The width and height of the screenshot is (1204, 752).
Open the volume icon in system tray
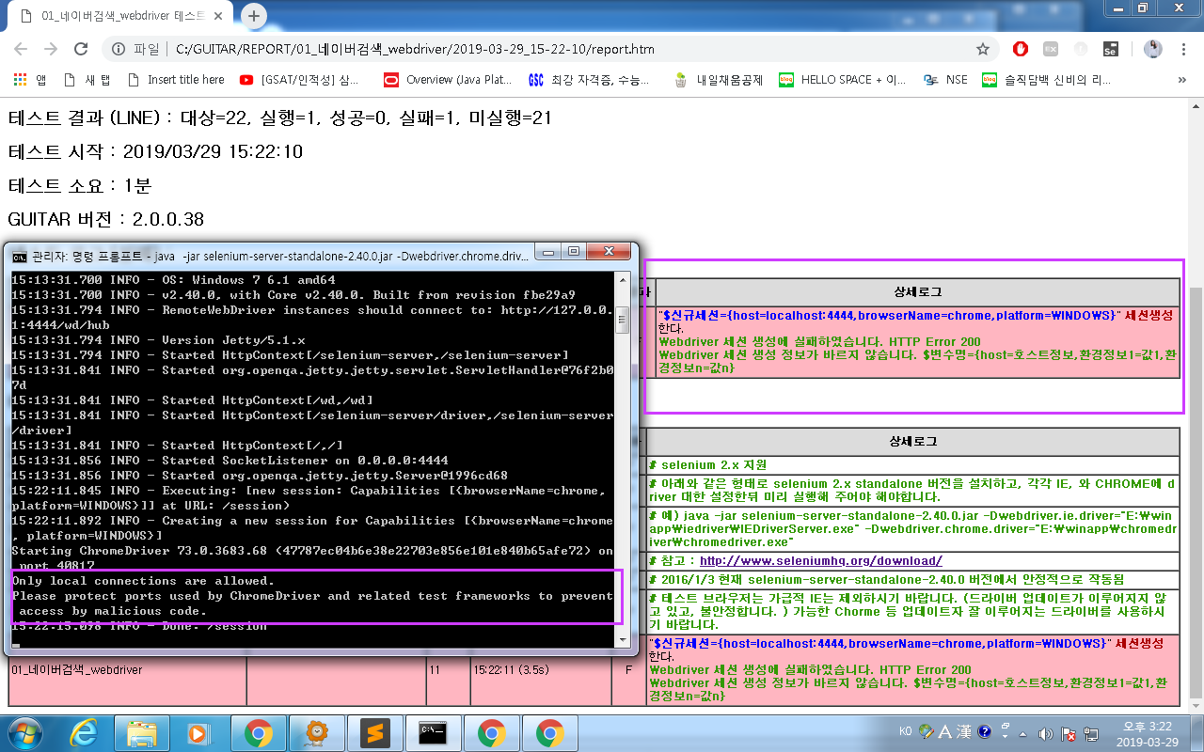[1044, 732]
